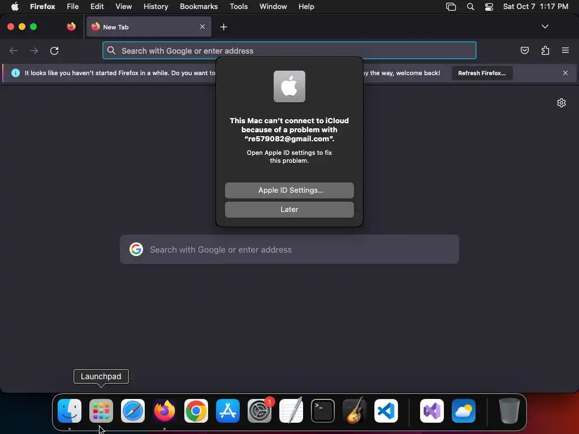The height and width of the screenshot is (434, 579).
Task: Open the Help menu
Action: (x=306, y=7)
